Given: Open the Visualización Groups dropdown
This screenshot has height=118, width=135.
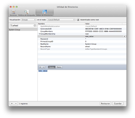Looking at the screenshot, I should point(29,20).
